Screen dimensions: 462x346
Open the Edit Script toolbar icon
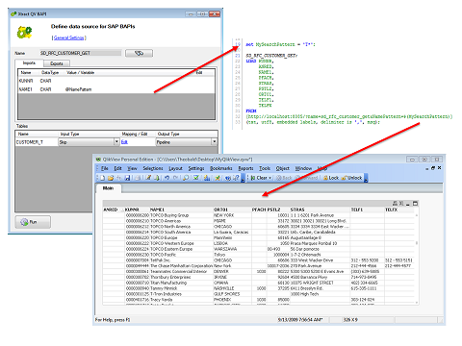148,178
